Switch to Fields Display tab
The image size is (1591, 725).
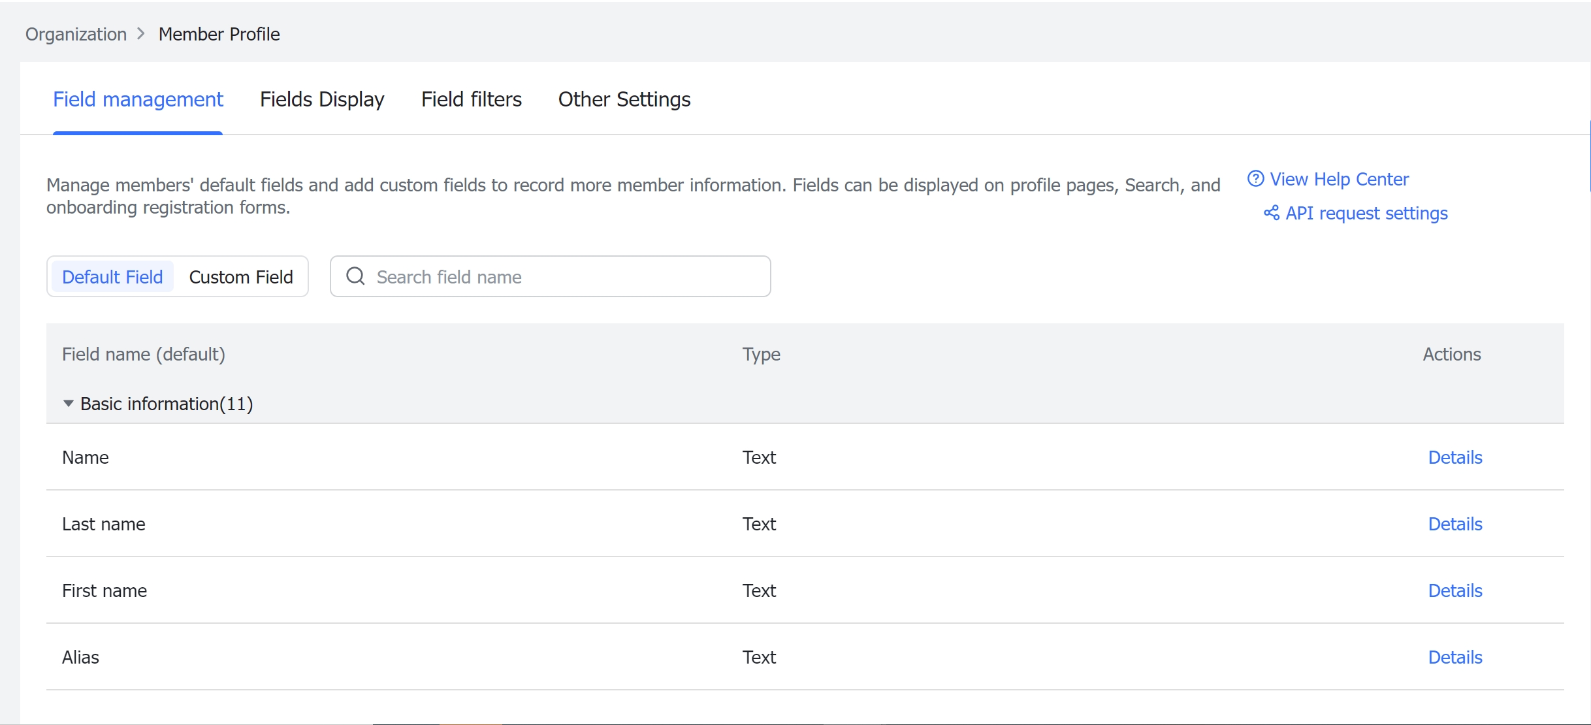[322, 99]
